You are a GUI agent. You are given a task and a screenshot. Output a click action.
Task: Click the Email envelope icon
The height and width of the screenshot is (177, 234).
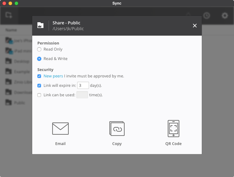pos(61,129)
